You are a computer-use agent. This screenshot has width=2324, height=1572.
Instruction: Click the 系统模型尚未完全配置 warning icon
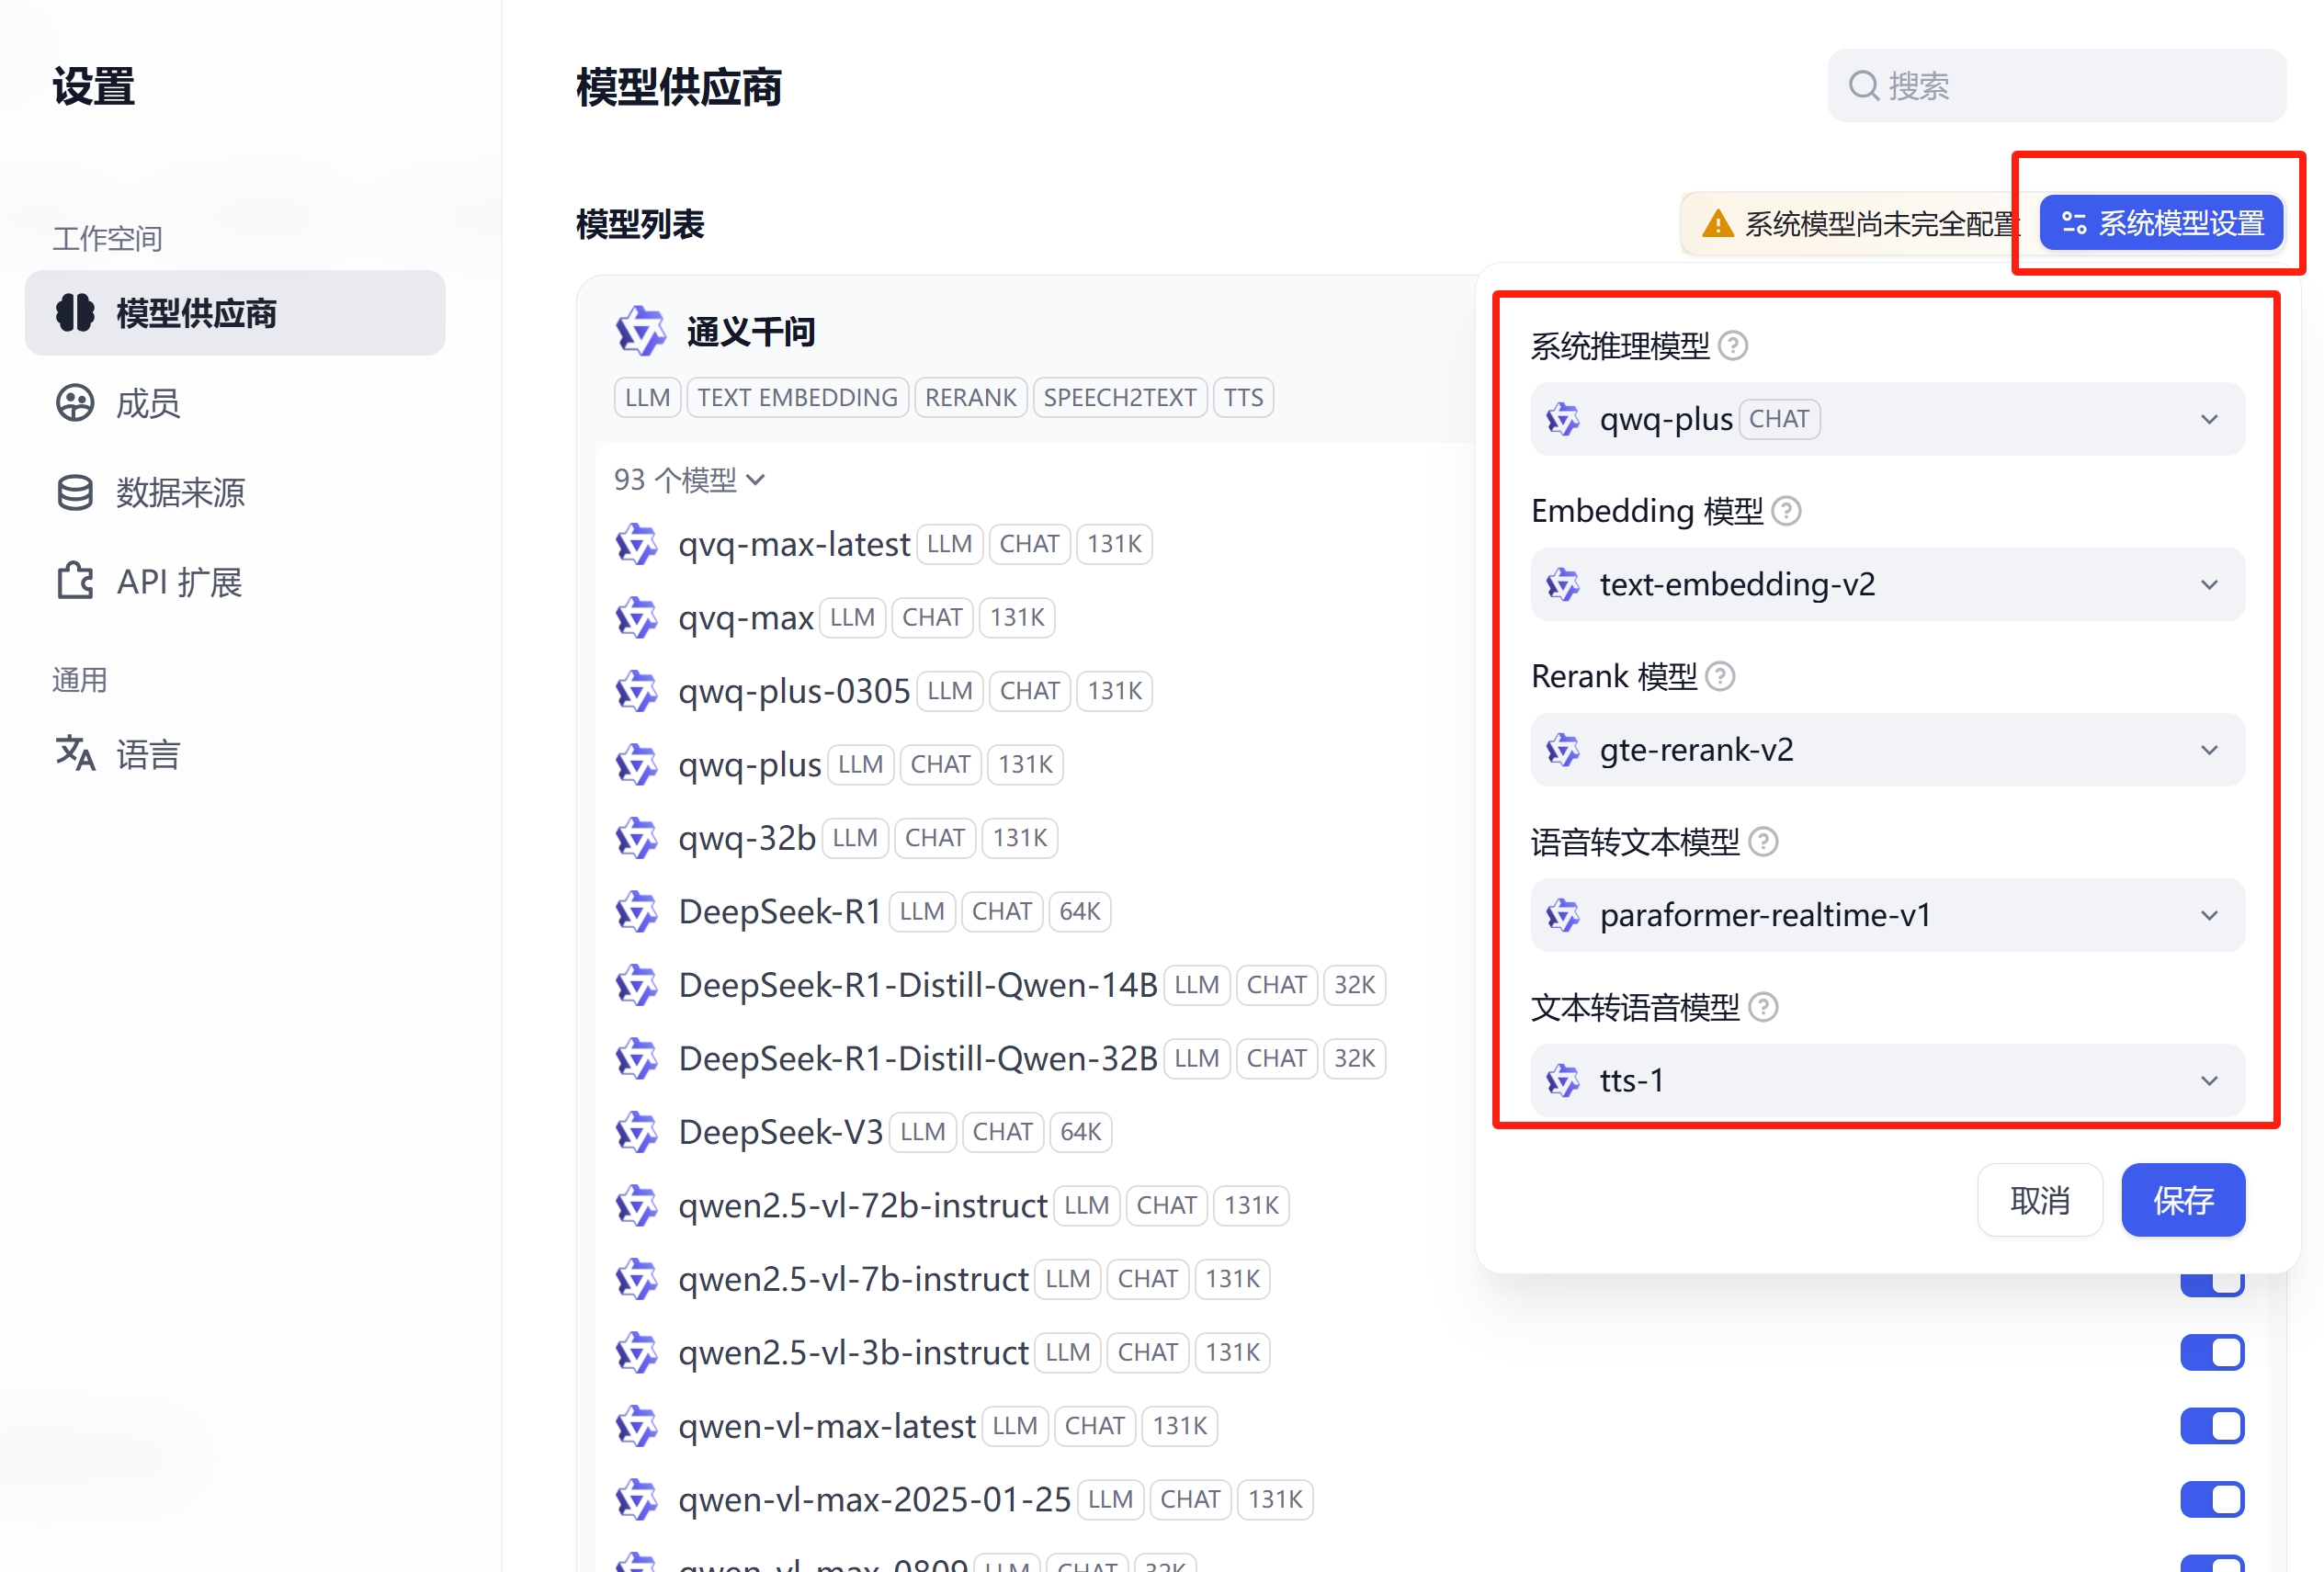coord(1718,223)
